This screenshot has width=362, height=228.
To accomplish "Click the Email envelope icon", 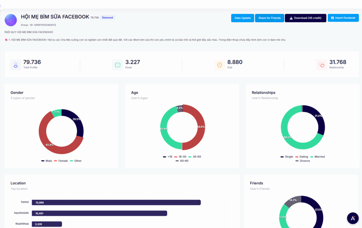I will (117, 65).
